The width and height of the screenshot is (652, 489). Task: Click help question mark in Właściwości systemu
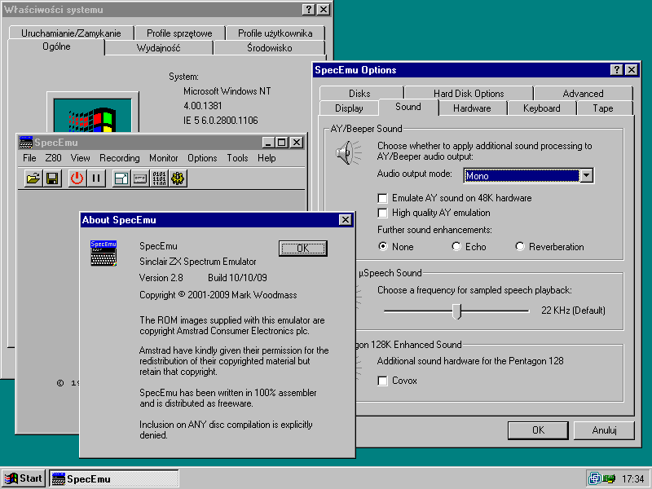tap(309, 10)
